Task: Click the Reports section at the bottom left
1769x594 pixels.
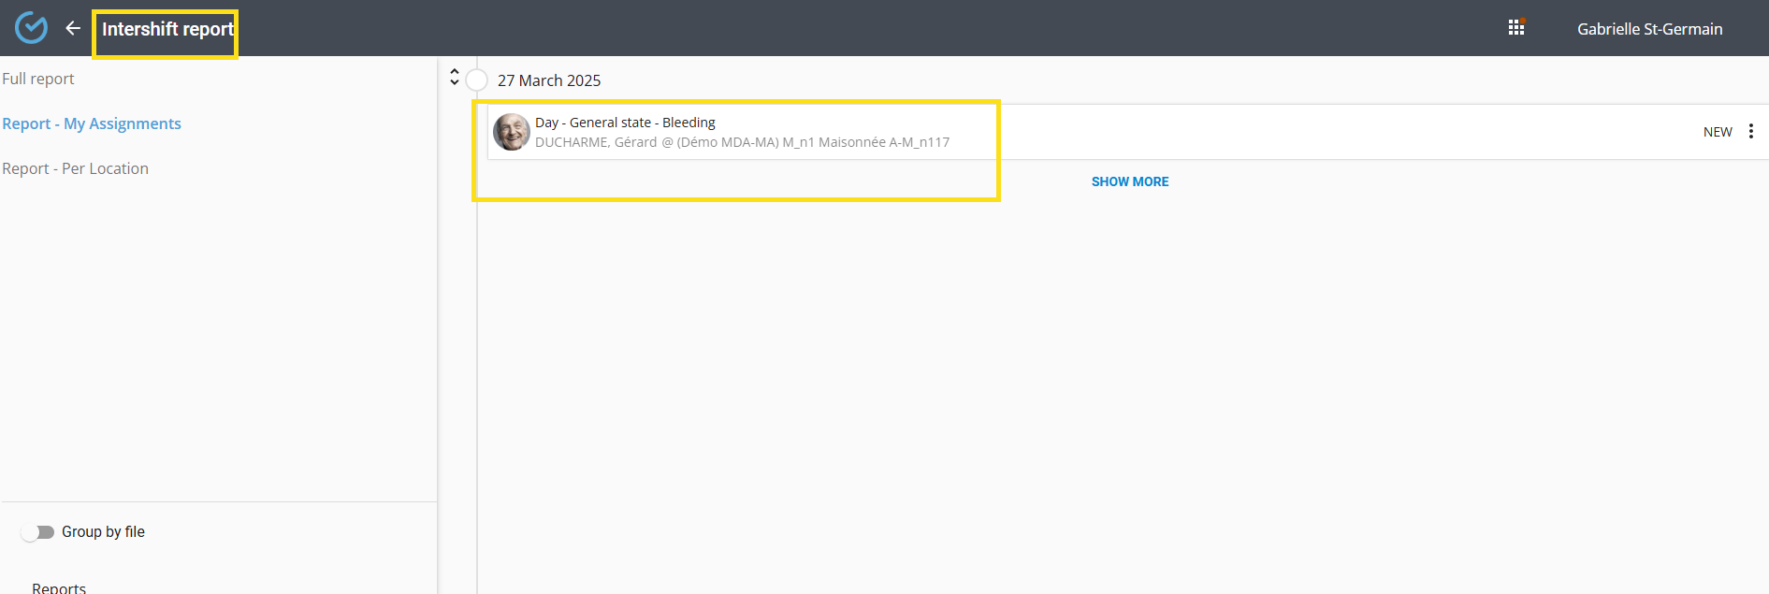Action: click(59, 587)
